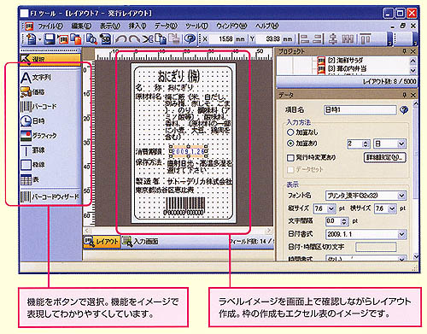427x334 pixels.
Task: Click the 詳細設定 button
Action: [x=385, y=157]
